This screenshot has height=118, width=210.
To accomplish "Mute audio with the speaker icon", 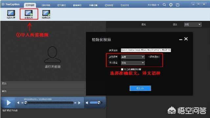I will pyautogui.click(x=87, y=103).
